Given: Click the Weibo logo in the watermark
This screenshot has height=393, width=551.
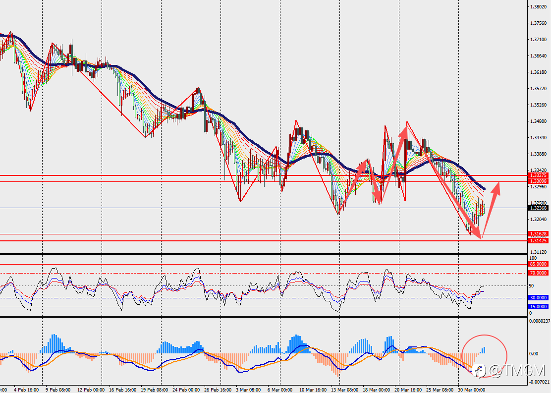Looking at the screenshot, I should pyautogui.click(x=479, y=371).
